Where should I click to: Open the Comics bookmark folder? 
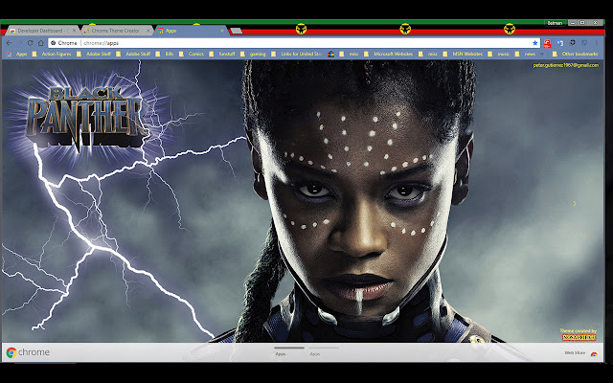pyautogui.click(x=192, y=54)
